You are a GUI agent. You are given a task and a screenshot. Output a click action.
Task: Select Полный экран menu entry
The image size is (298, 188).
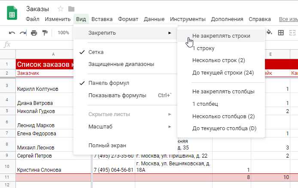click(x=107, y=145)
